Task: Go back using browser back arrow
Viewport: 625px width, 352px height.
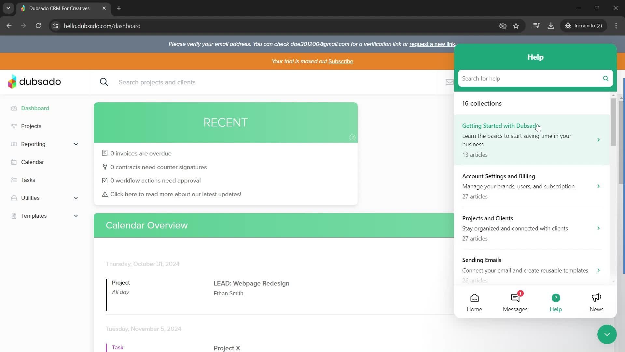Action: click(9, 26)
